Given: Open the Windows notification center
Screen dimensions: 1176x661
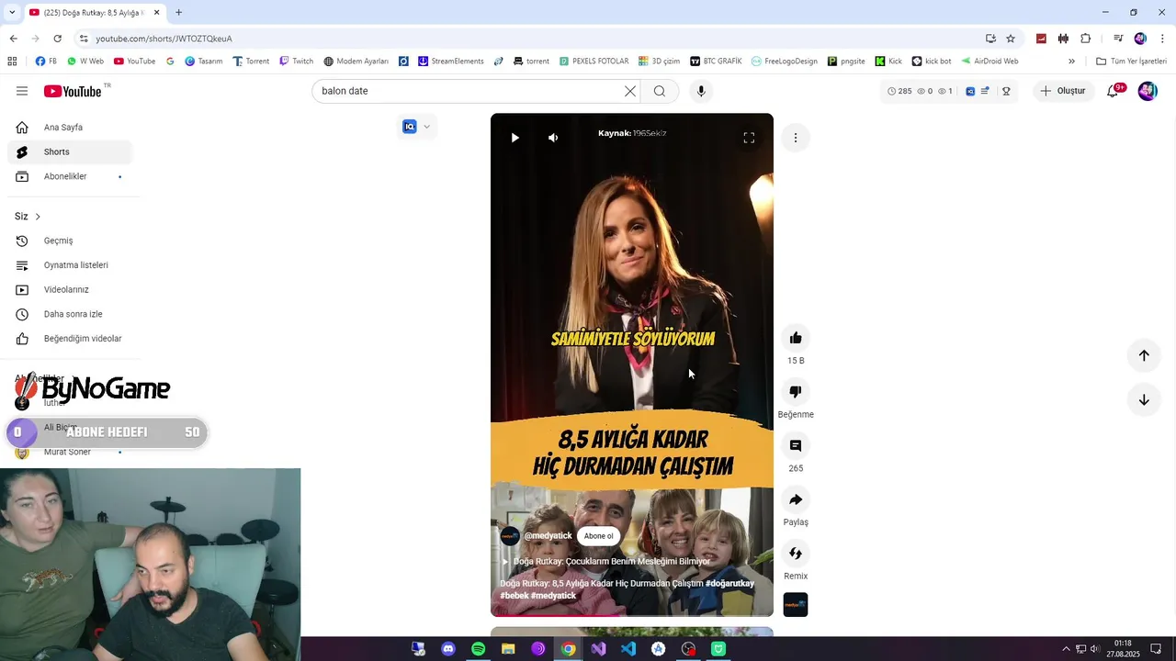Looking at the screenshot, I should (x=1156, y=649).
